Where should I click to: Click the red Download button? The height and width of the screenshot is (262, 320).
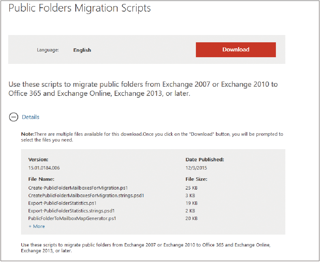click(x=236, y=50)
